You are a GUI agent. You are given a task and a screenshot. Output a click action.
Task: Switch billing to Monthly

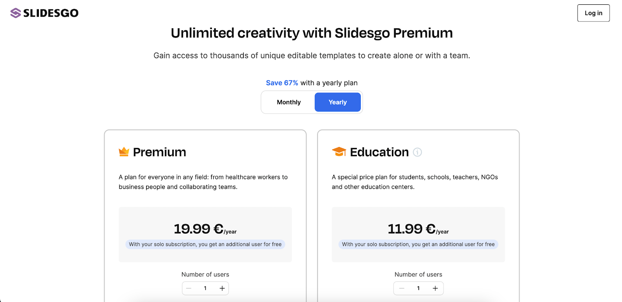coord(289,102)
